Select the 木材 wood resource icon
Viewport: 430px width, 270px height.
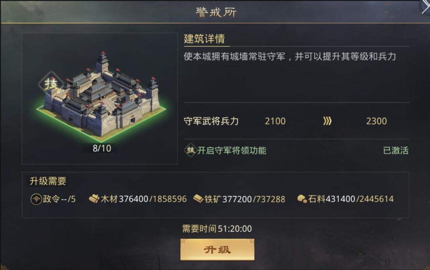(93, 198)
